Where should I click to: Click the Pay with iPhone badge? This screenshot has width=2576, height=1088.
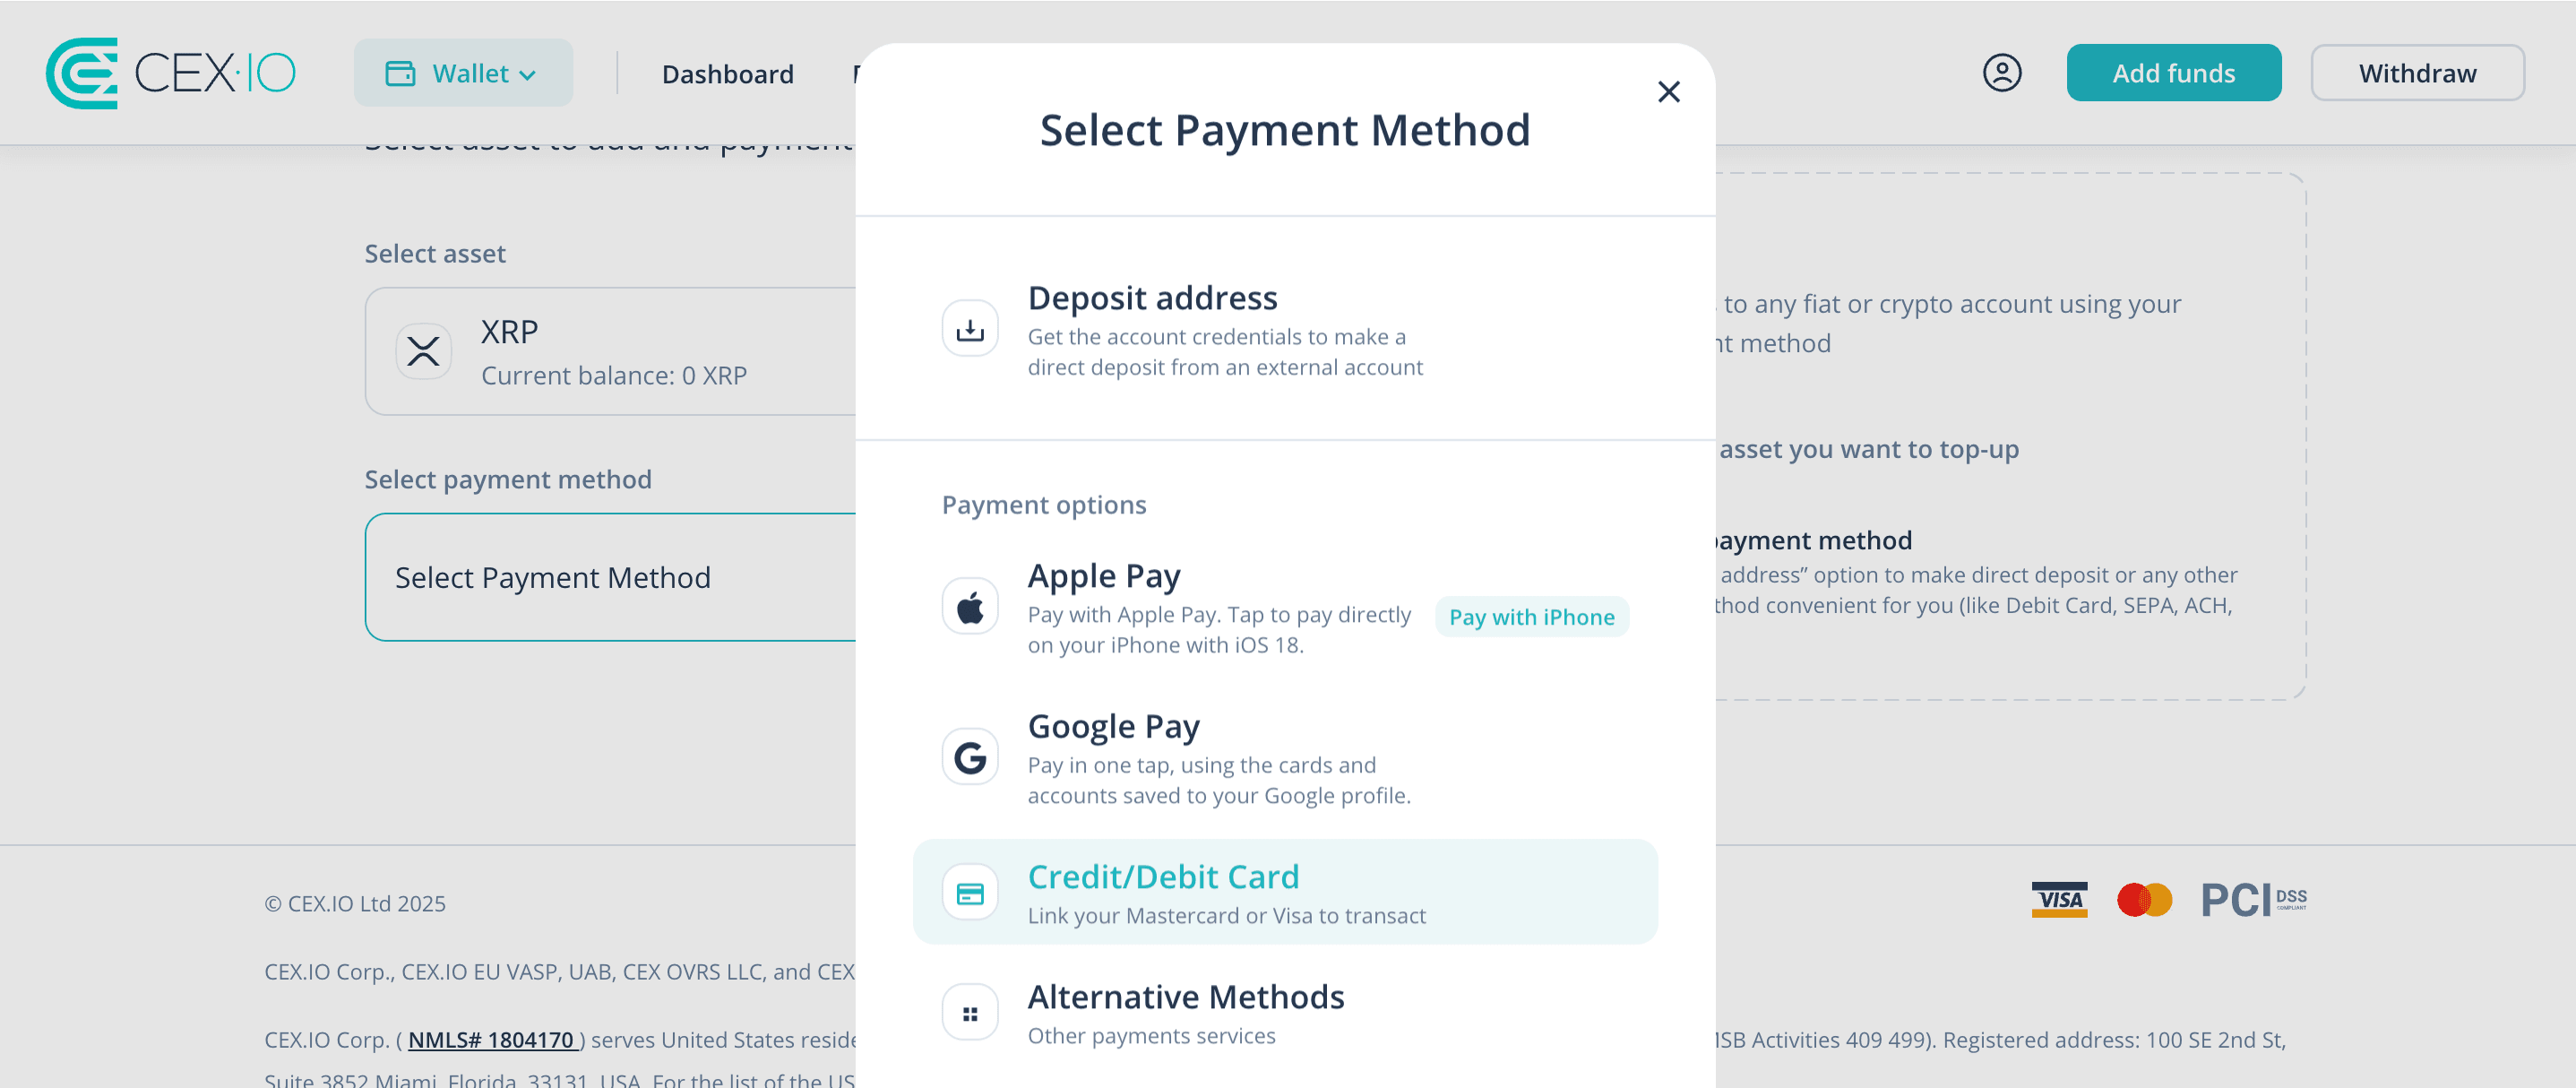pyautogui.click(x=1531, y=617)
